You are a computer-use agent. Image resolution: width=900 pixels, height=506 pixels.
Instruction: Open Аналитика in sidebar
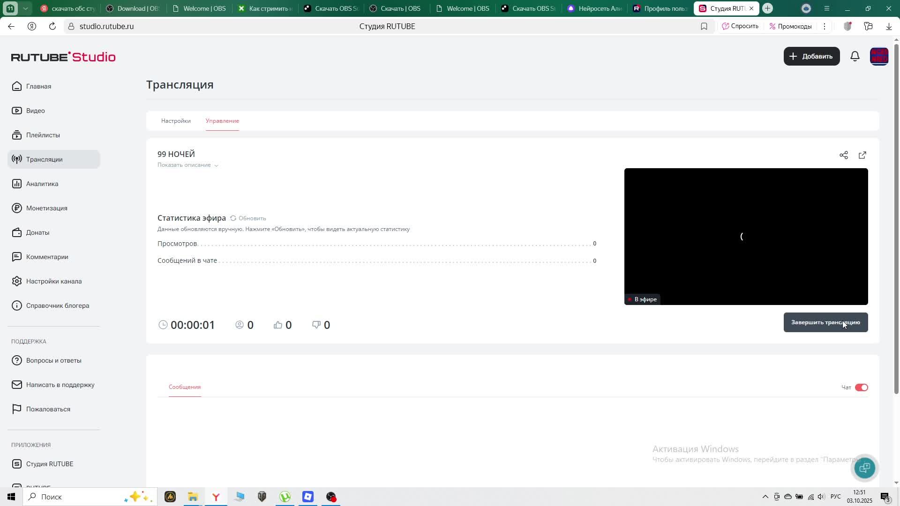tap(42, 184)
